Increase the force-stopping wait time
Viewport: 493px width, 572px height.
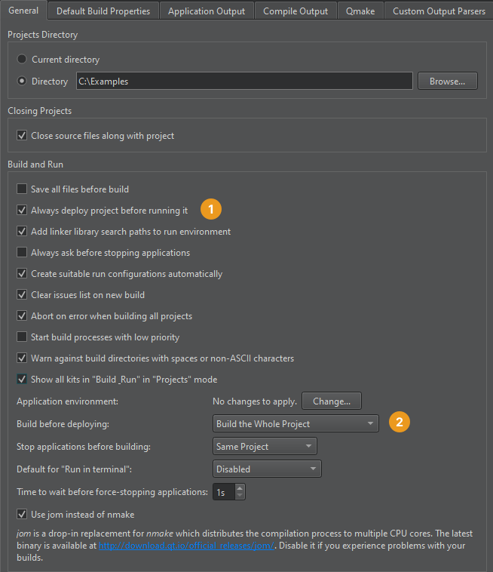(x=240, y=488)
